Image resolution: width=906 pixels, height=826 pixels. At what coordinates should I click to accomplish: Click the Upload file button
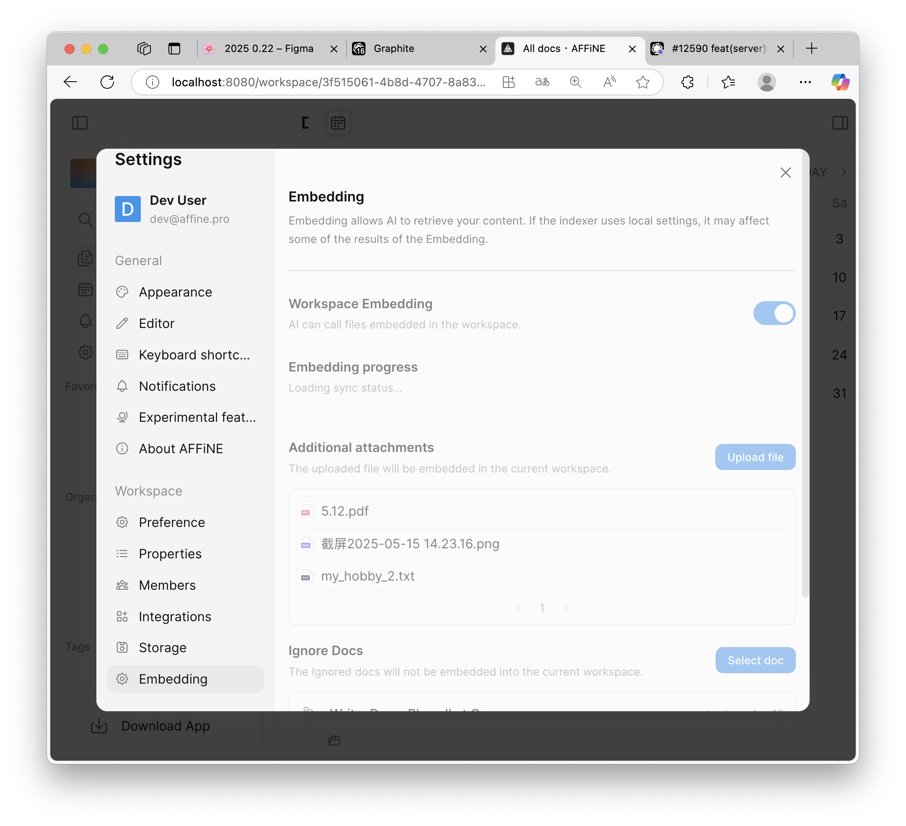pyautogui.click(x=755, y=457)
